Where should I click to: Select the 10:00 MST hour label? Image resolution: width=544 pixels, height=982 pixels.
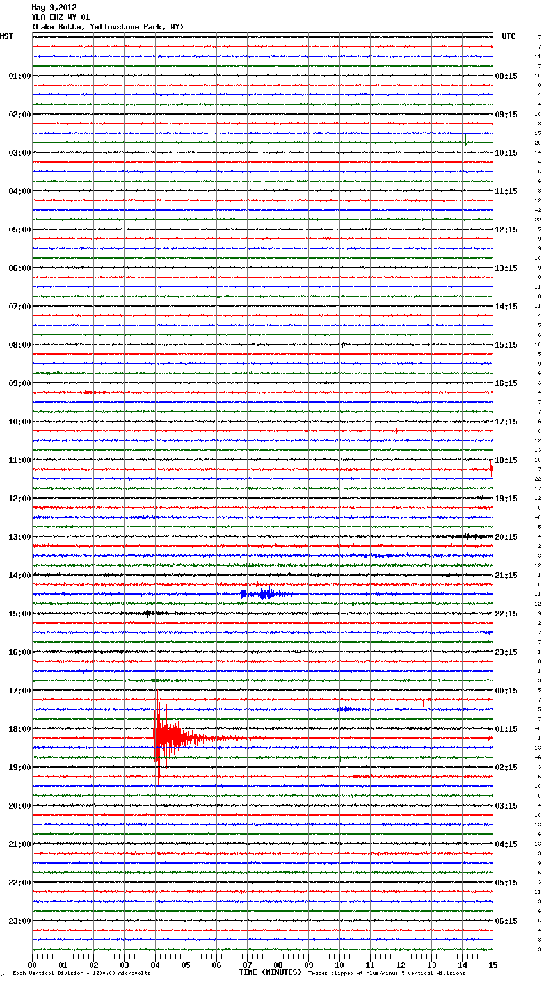pos(20,422)
